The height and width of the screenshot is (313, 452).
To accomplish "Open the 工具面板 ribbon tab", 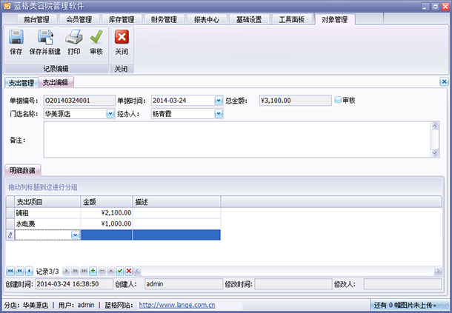I will click(291, 19).
